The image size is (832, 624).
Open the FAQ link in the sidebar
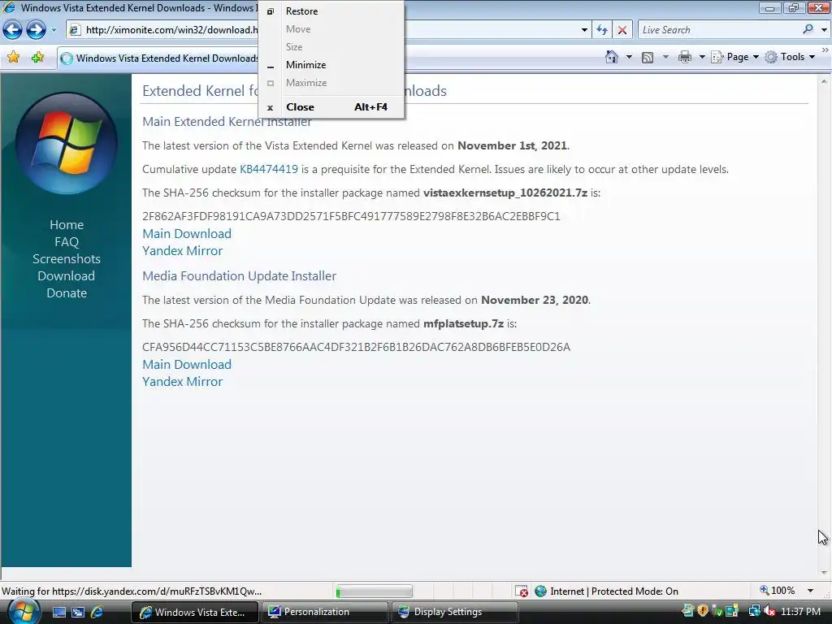67,242
